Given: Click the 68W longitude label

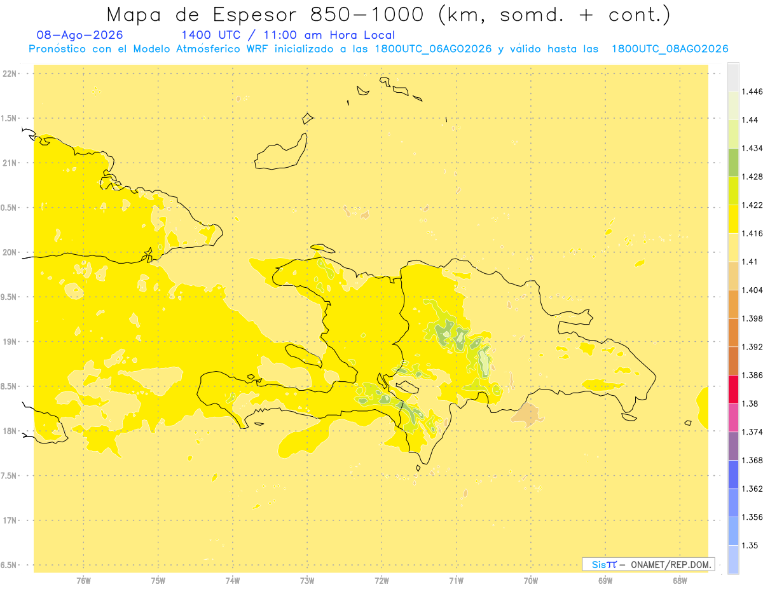Looking at the screenshot, I should pyautogui.click(x=680, y=580).
